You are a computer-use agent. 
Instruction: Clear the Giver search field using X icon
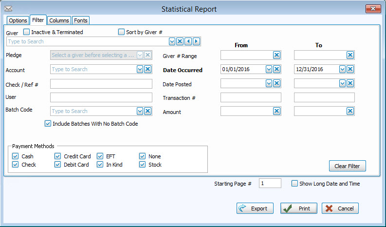point(180,41)
